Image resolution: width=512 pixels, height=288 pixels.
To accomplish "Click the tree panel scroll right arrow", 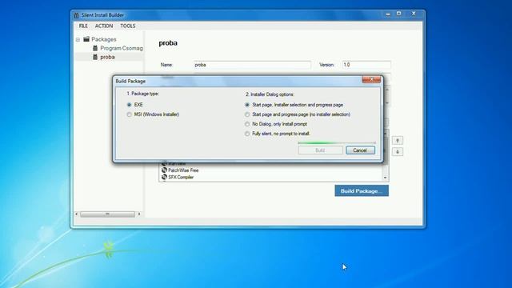I will [x=139, y=214].
